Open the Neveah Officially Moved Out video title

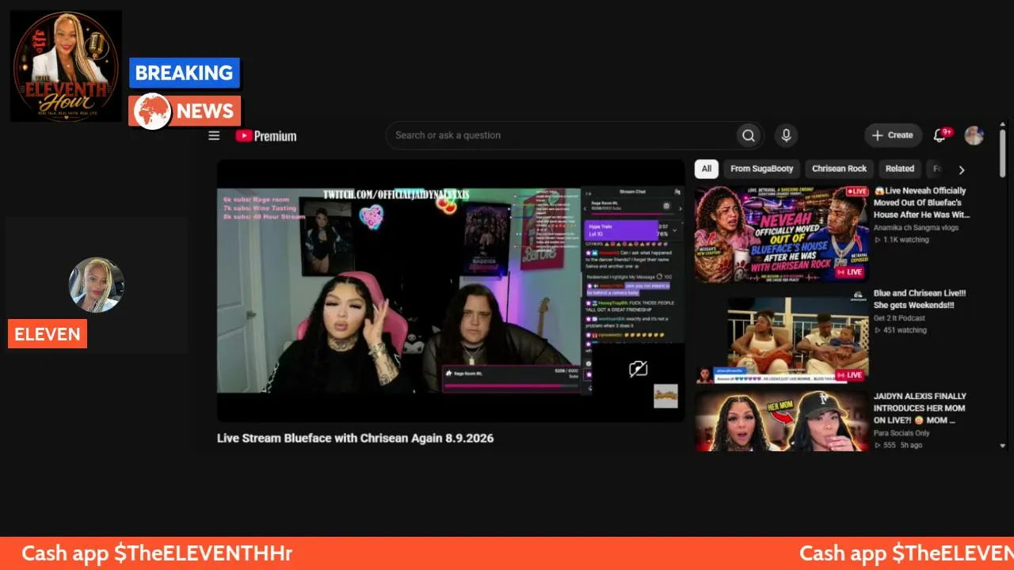point(921,202)
